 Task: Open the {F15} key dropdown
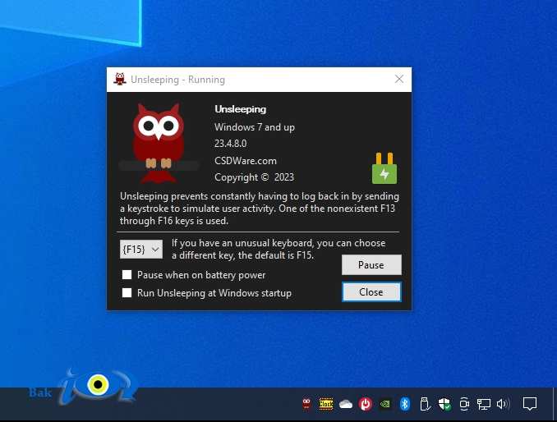coord(141,249)
